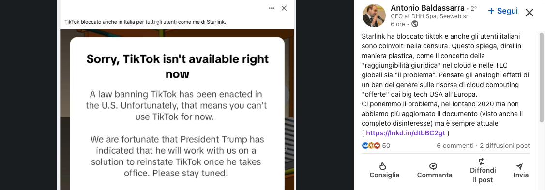
Task: Click the right panel vertical scrollbar
Action: coord(542,76)
